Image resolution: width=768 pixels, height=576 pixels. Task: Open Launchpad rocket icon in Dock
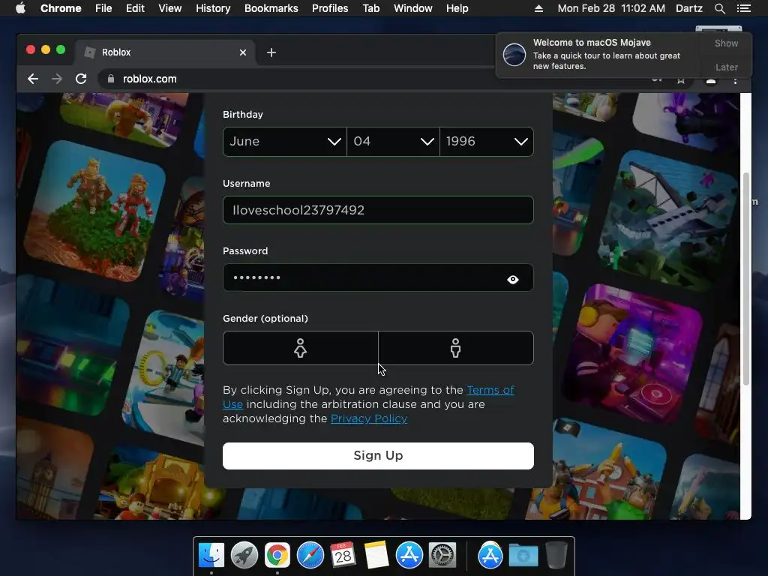(x=244, y=556)
